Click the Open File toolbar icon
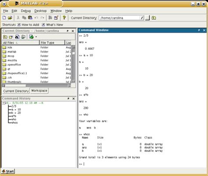Screen dimensions: 208x176 (10, 18)
